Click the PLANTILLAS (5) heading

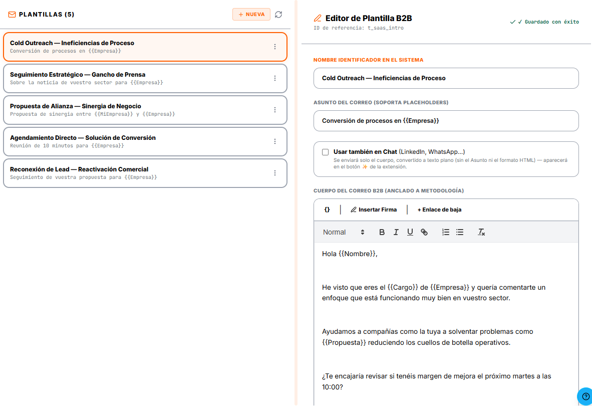(x=47, y=15)
